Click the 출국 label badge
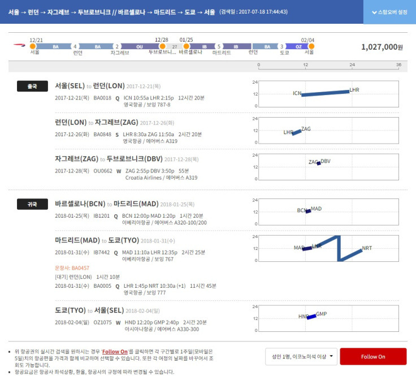 point(32,87)
